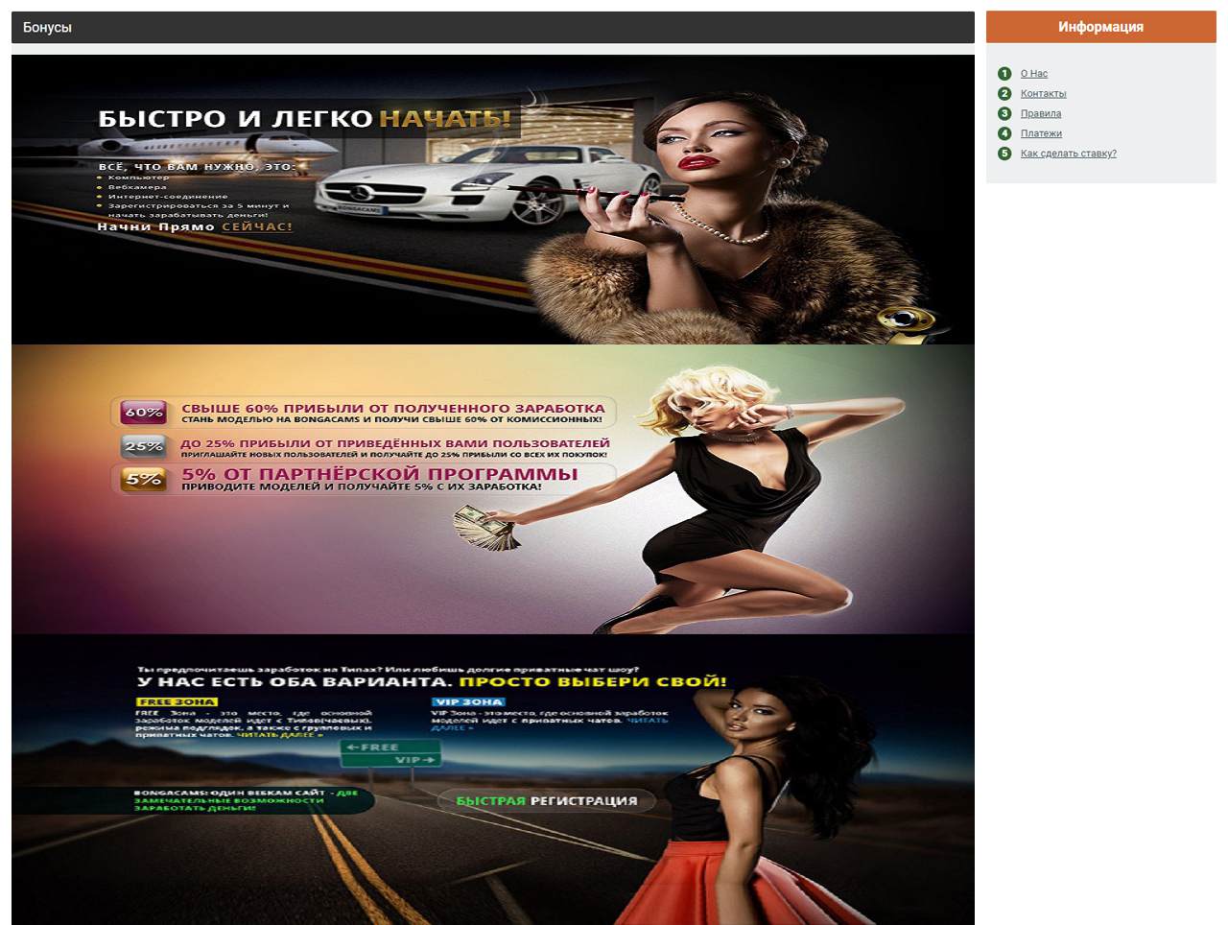Open the "О Нас" link
Screen dimensions: 1228x925
1033,74
